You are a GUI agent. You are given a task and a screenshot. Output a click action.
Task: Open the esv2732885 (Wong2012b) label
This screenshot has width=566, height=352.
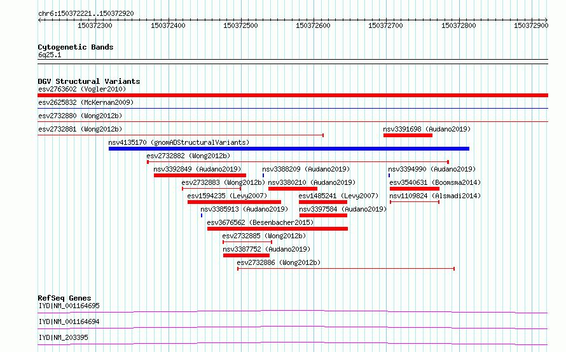(x=264, y=236)
